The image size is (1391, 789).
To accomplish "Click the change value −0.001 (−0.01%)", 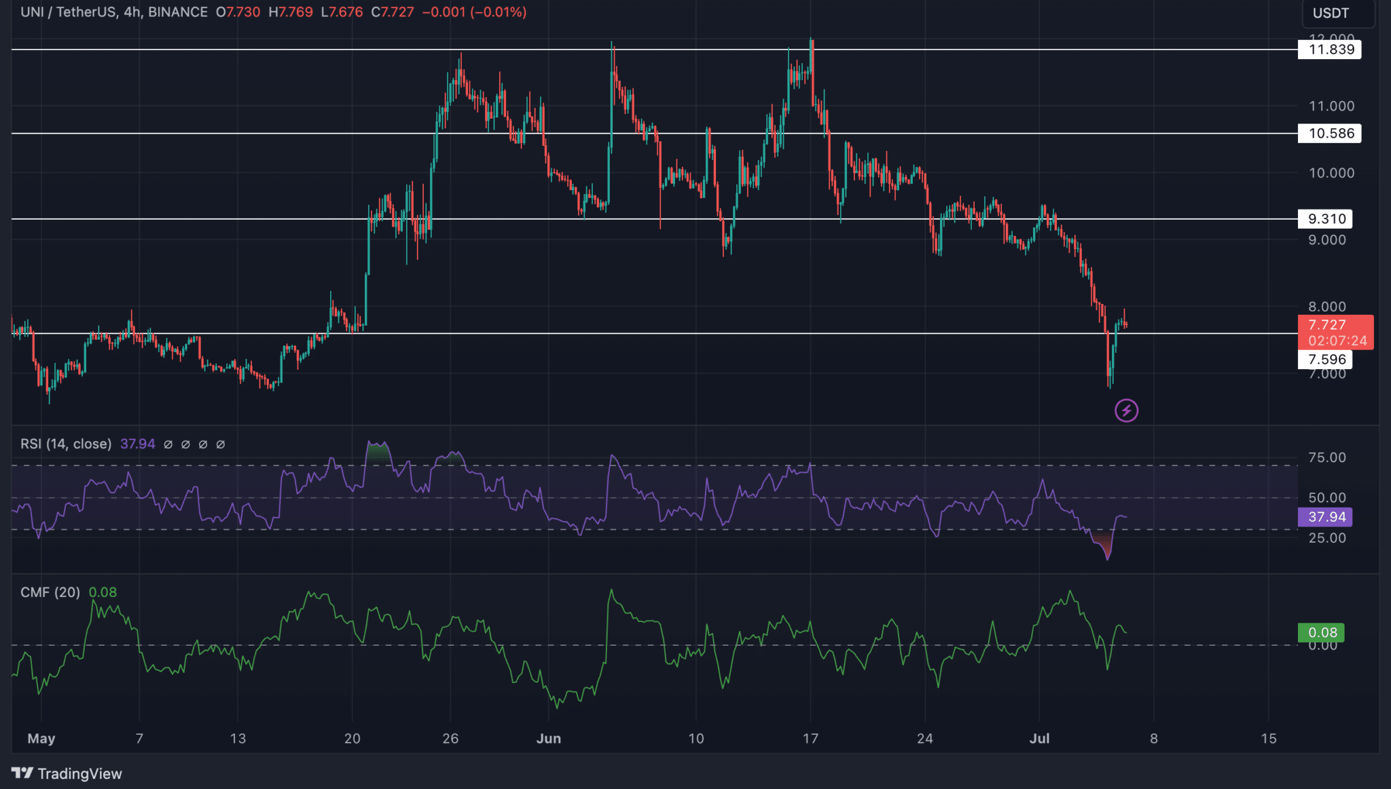I will coord(474,12).
